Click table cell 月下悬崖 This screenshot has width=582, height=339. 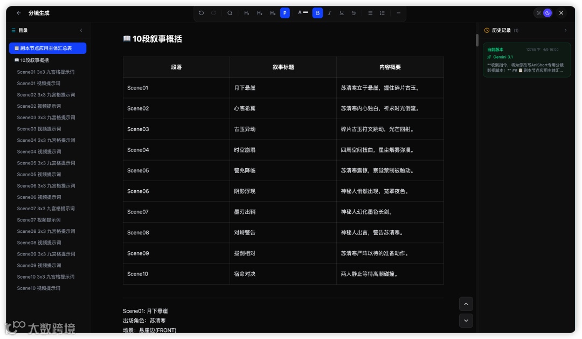pyautogui.click(x=283, y=88)
